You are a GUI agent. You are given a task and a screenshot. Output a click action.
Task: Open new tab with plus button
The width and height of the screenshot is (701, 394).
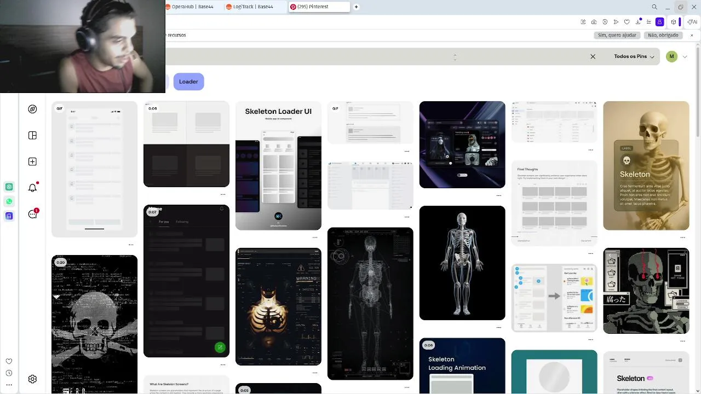click(356, 7)
